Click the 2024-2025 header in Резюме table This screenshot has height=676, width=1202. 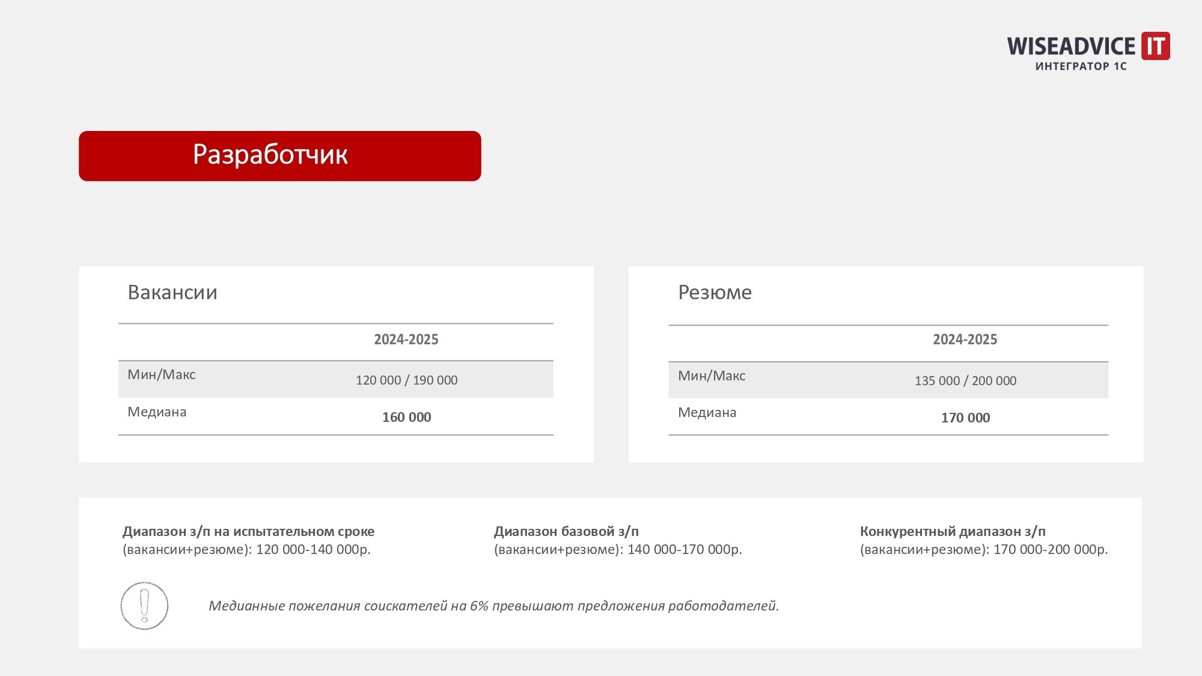[x=965, y=340]
